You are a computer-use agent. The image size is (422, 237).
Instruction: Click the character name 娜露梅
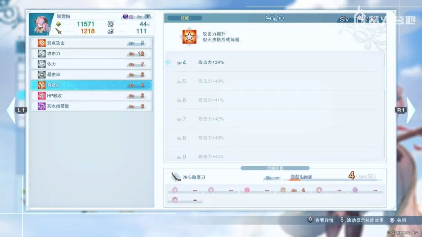click(64, 16)
